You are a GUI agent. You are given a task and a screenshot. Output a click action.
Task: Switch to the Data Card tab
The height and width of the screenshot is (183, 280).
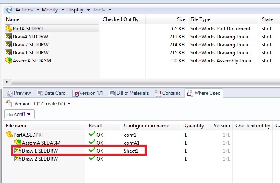coord(51,93)
